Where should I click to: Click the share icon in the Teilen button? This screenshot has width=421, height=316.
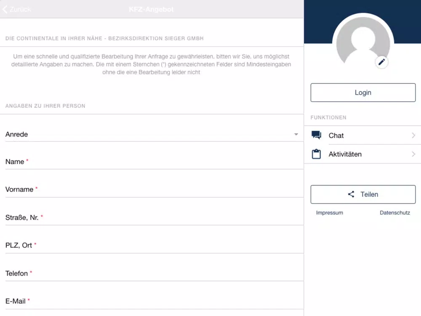click(x=351, y=194)
